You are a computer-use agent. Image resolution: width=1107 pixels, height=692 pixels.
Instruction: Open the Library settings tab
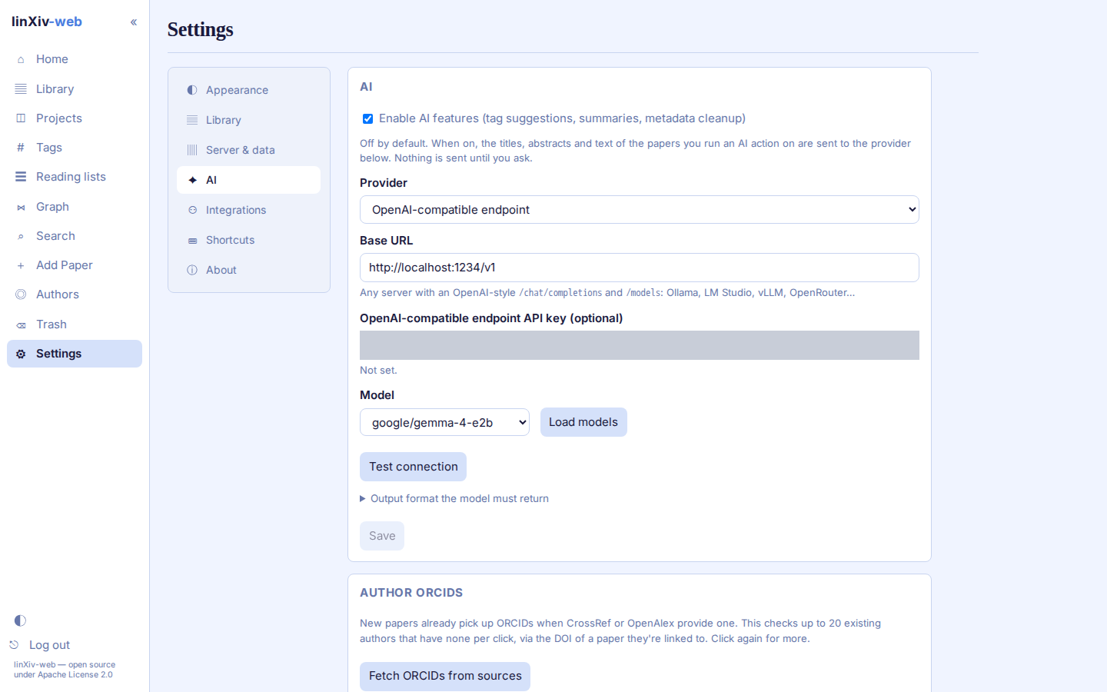coord(248,120)
